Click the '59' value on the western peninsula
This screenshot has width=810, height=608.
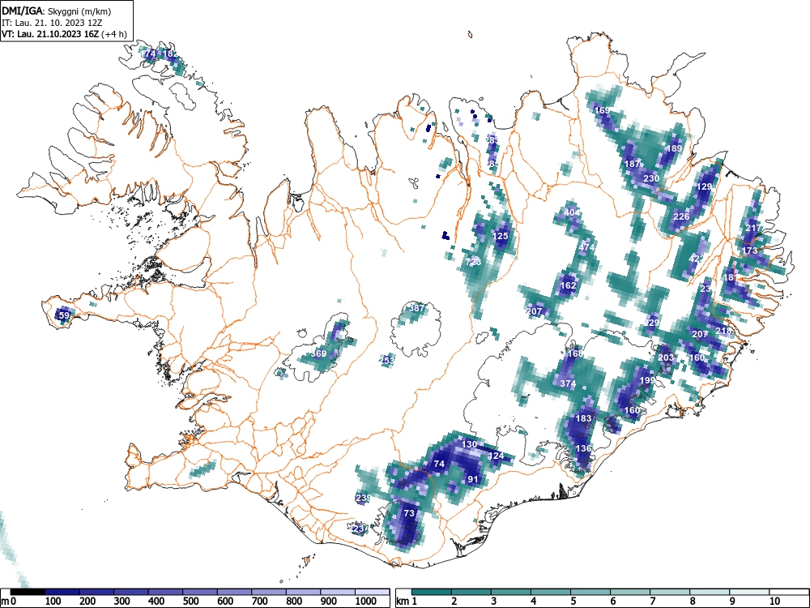(x=63, y=315)
